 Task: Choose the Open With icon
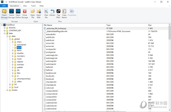coord(38,14)
